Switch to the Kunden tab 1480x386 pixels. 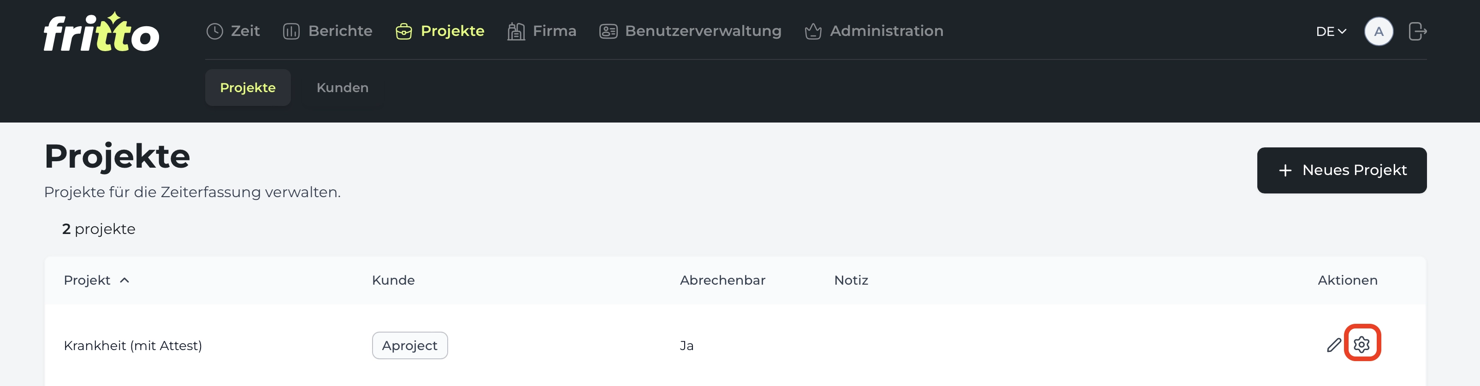click(343, 88)
